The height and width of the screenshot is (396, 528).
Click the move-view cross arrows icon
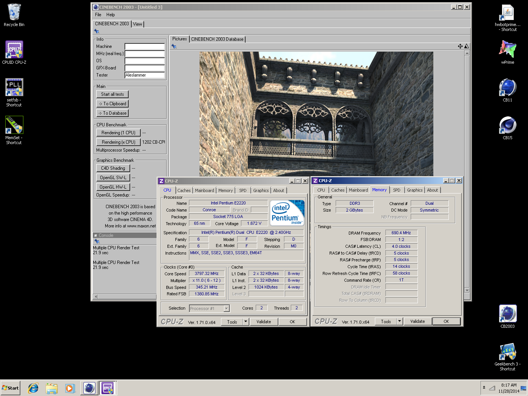click(460, 46)
